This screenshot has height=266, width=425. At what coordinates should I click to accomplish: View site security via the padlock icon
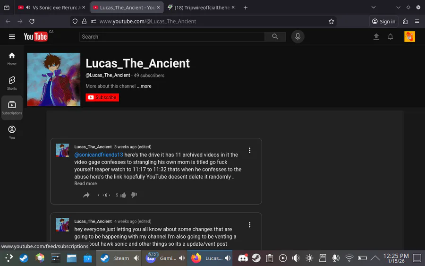pos(85,21)
